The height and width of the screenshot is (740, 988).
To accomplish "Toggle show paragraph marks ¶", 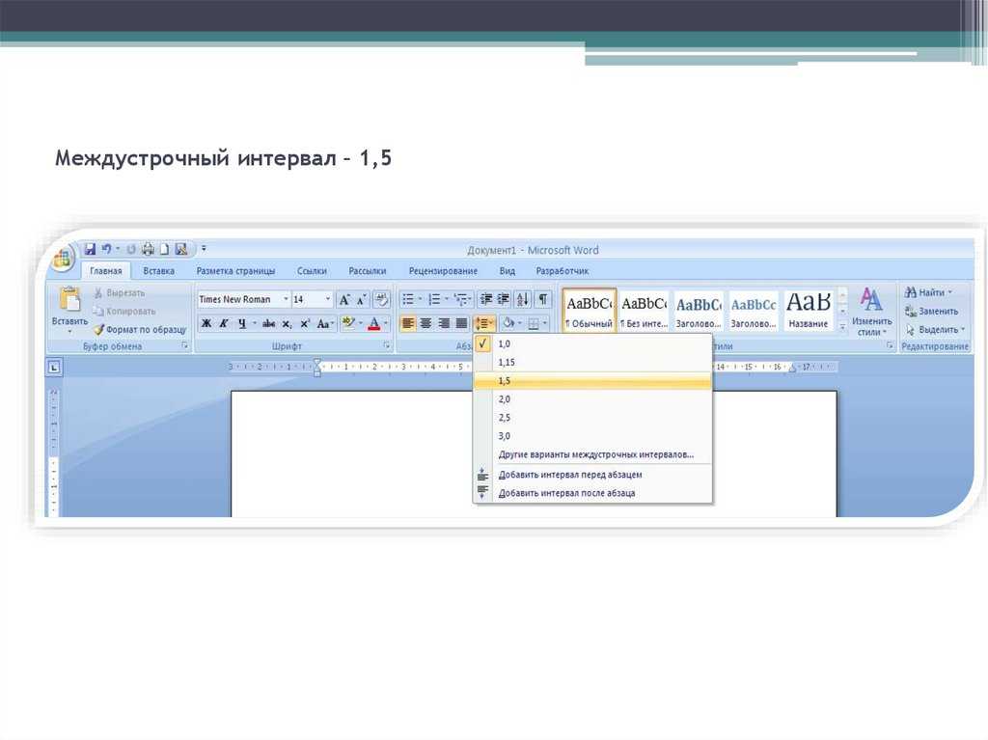I will (x=542, y=299).
